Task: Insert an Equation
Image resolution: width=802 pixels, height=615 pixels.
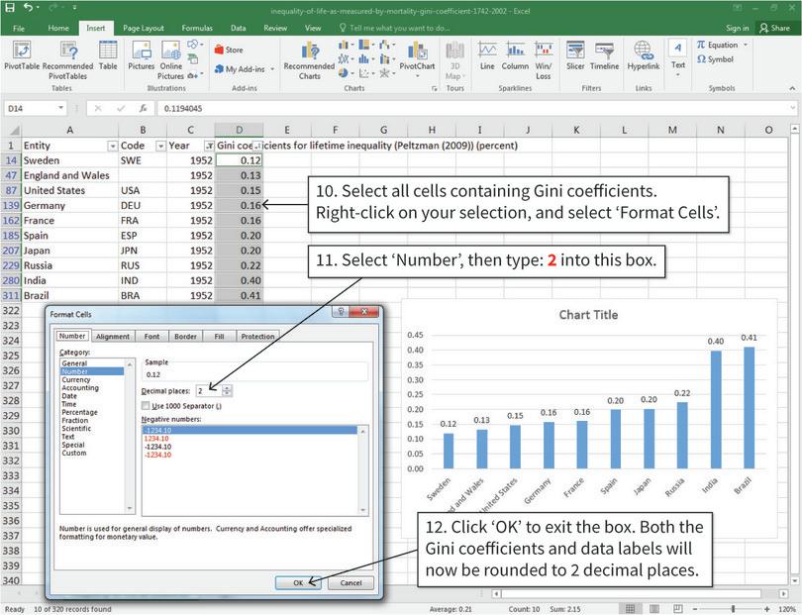Action: (721, 44)
